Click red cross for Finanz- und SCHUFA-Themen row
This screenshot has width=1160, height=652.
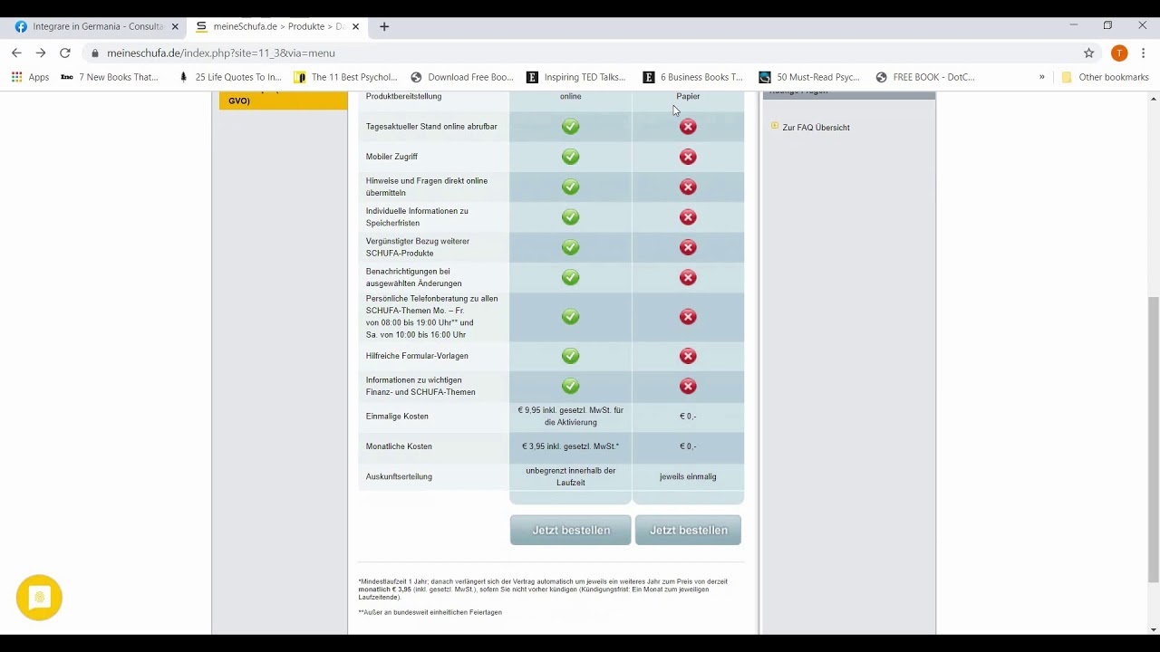click(688, 386)
